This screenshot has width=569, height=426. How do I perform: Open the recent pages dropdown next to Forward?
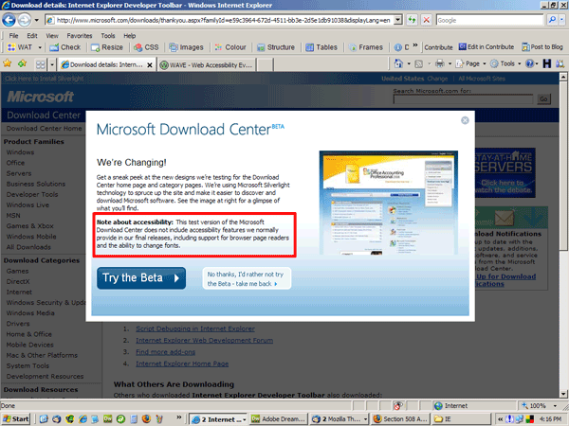pyautogui.click(x=36, y=20)
